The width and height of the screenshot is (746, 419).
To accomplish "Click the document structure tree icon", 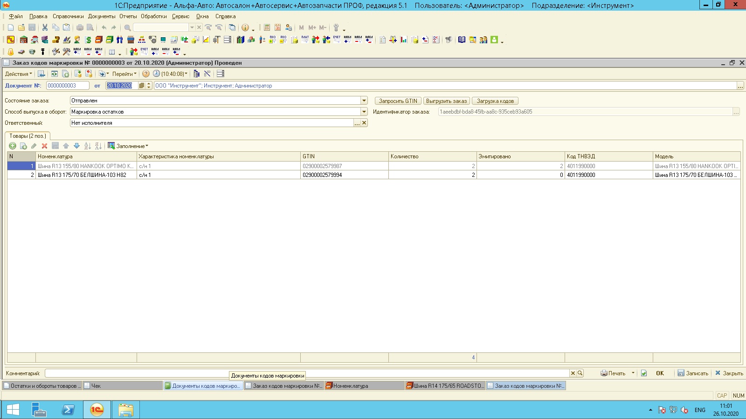I will coord(196,74).
